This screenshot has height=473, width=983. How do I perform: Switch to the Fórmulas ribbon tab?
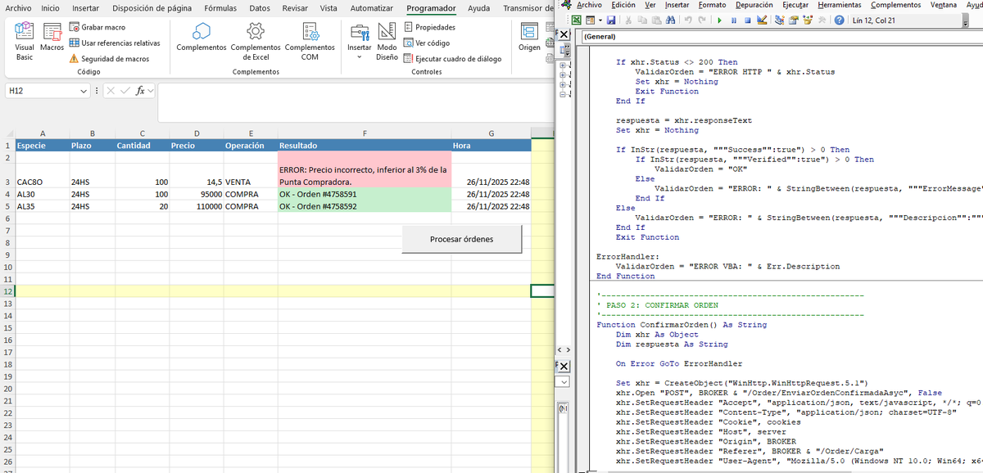click(x=220, y=7)
